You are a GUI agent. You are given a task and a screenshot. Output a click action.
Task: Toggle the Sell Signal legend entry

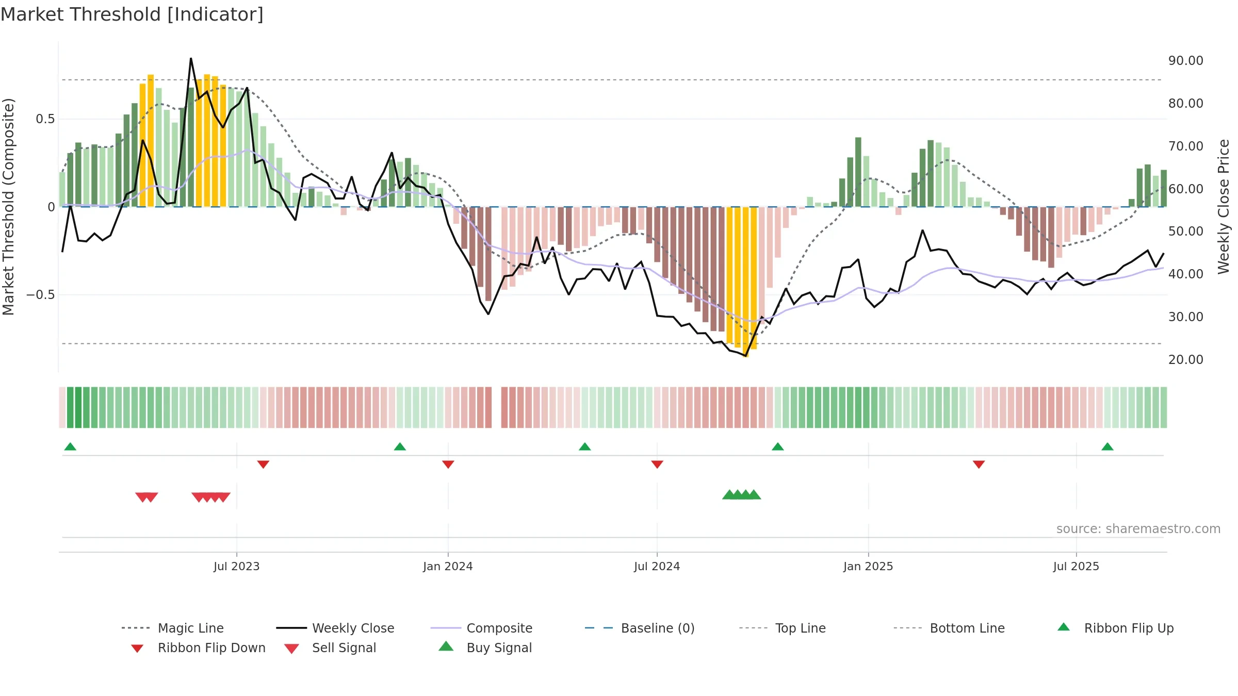[x=330, y=648]
